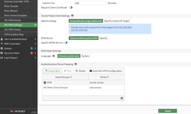Select the VPN group table row
The height and width of the screenshot is (114, 191).
[x=83, y=83]
